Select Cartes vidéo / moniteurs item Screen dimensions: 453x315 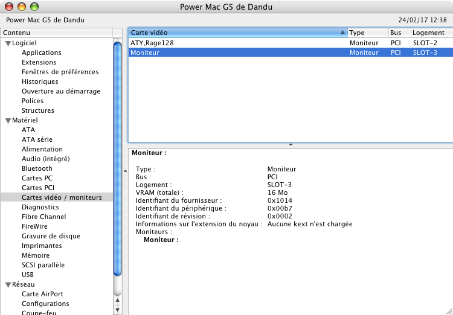point(57,197)
